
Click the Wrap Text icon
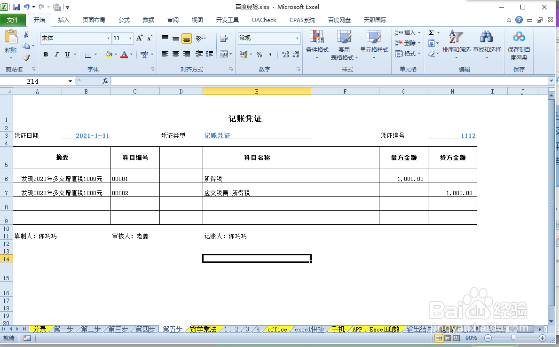(224, 38)
